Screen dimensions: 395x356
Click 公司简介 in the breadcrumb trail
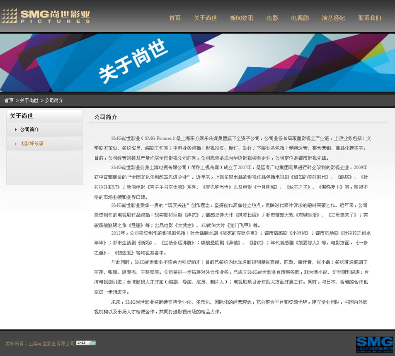tap(54, 100)
